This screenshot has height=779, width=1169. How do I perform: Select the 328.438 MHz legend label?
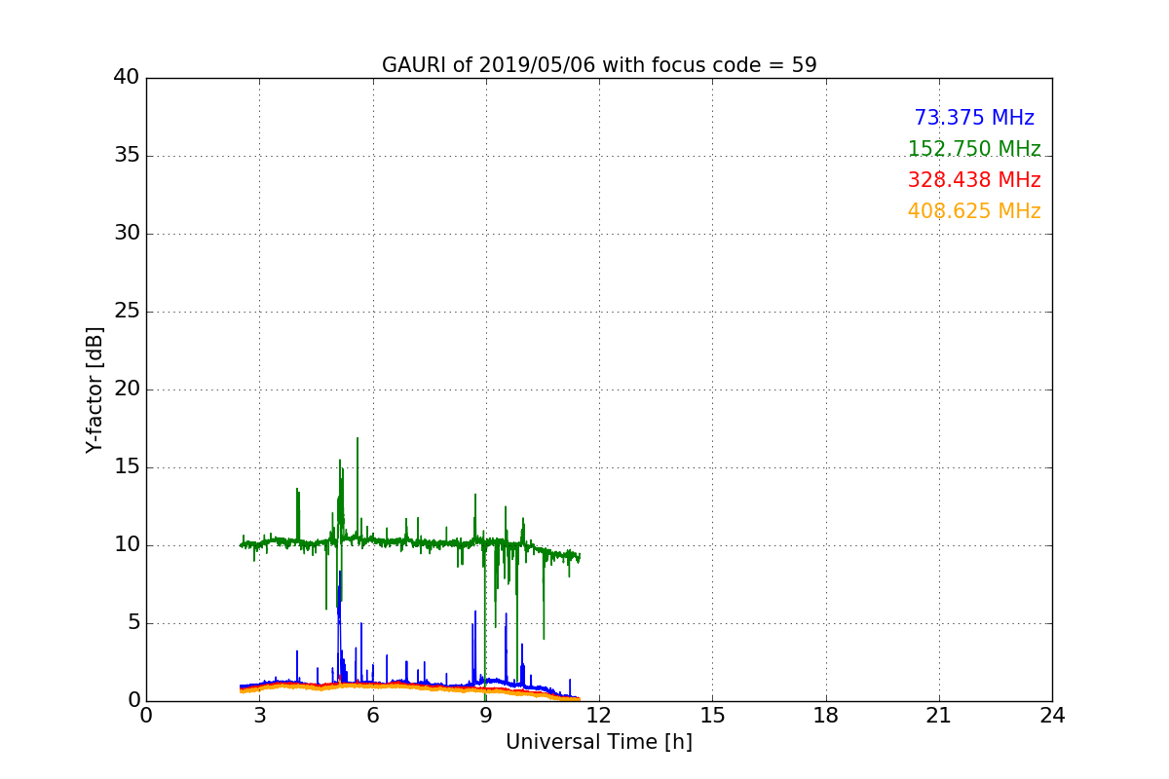[x=974, y=180]
